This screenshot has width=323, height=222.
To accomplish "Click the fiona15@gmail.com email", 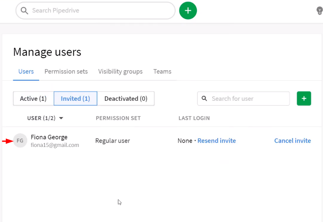I will (x=55, y=145).
